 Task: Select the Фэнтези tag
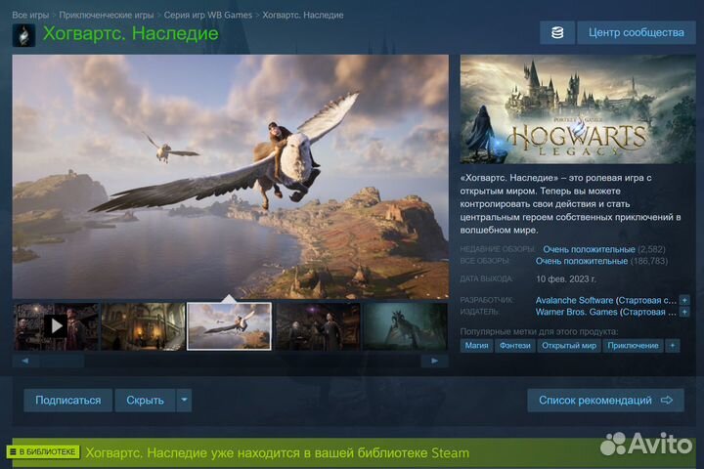pyautogui.click(x=515, y=346)
